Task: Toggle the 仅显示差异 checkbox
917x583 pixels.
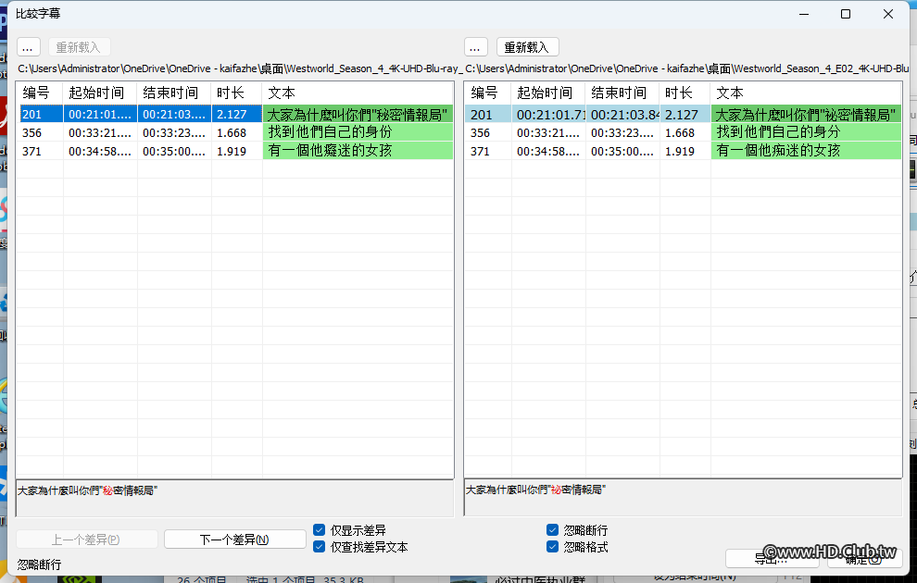Action: pos(319,530)
